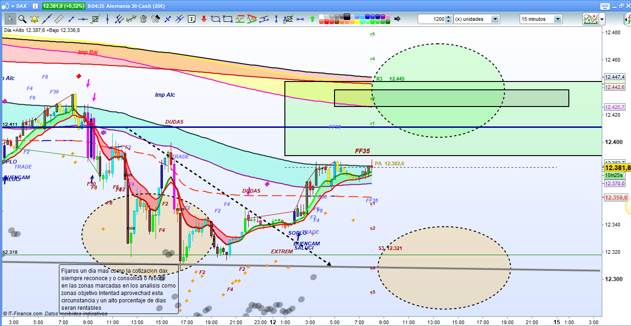The image size is (631, 326).
Task: Open the '15 minutos' timeframe dropdown
Action: [557, 19]
